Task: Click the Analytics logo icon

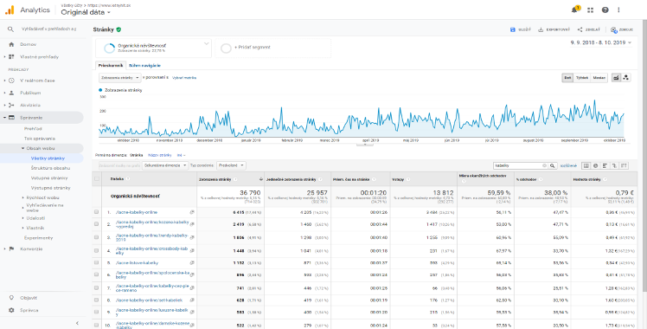Action: pos(10,10)
